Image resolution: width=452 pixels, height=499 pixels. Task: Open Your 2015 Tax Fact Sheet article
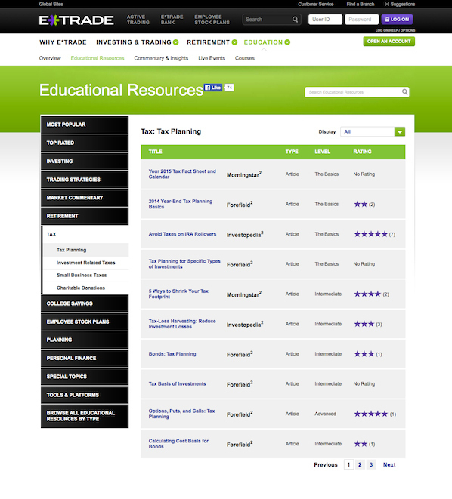point(182,174)
